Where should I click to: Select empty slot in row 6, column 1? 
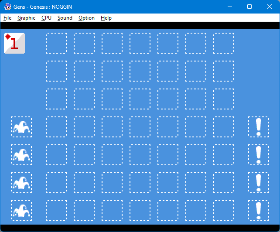pos(56,183)
